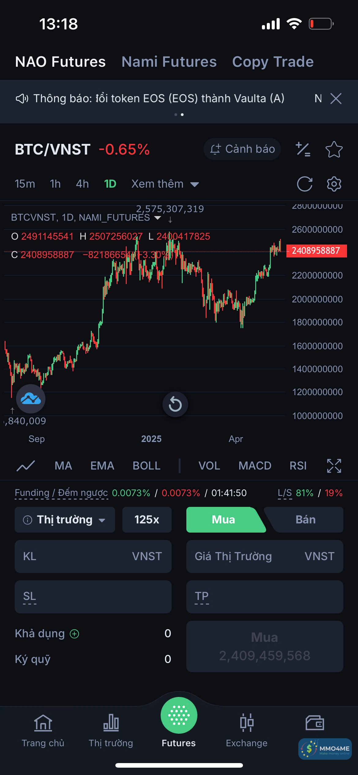Viewport: 358px width, 775px height.
Task: Tap the announcement speaker icon
Action: 22,99
